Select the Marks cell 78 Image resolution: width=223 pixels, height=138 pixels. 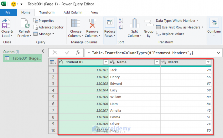(x=186, y=70)
